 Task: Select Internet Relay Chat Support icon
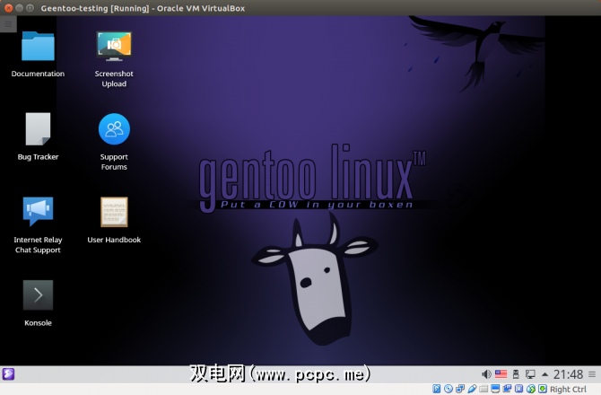click(38, 211)
